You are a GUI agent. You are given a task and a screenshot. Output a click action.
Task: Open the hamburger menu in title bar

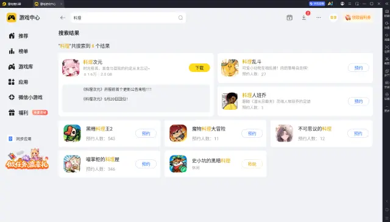tap(349, 4)
